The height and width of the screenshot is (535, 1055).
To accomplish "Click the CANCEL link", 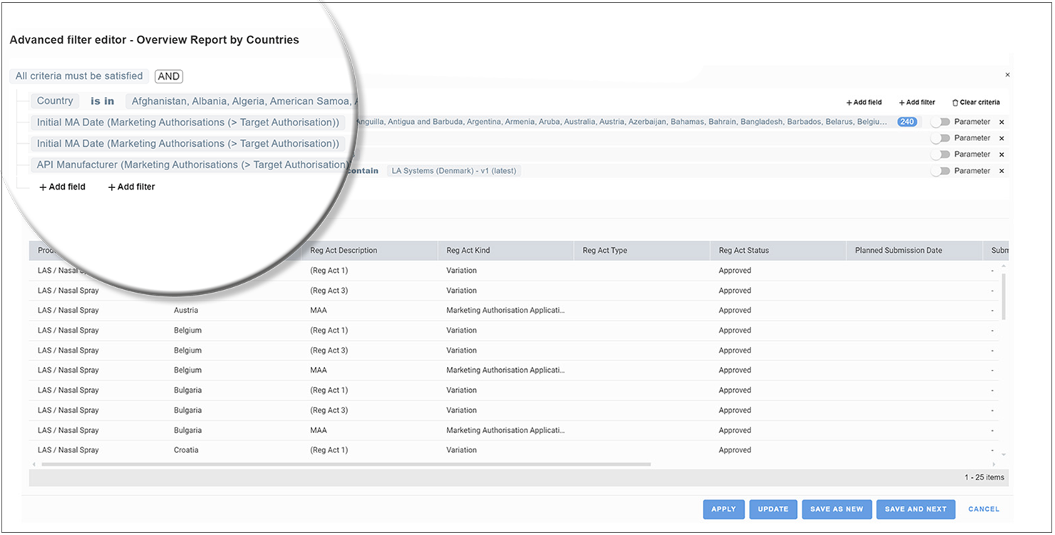I will (984, 509).
